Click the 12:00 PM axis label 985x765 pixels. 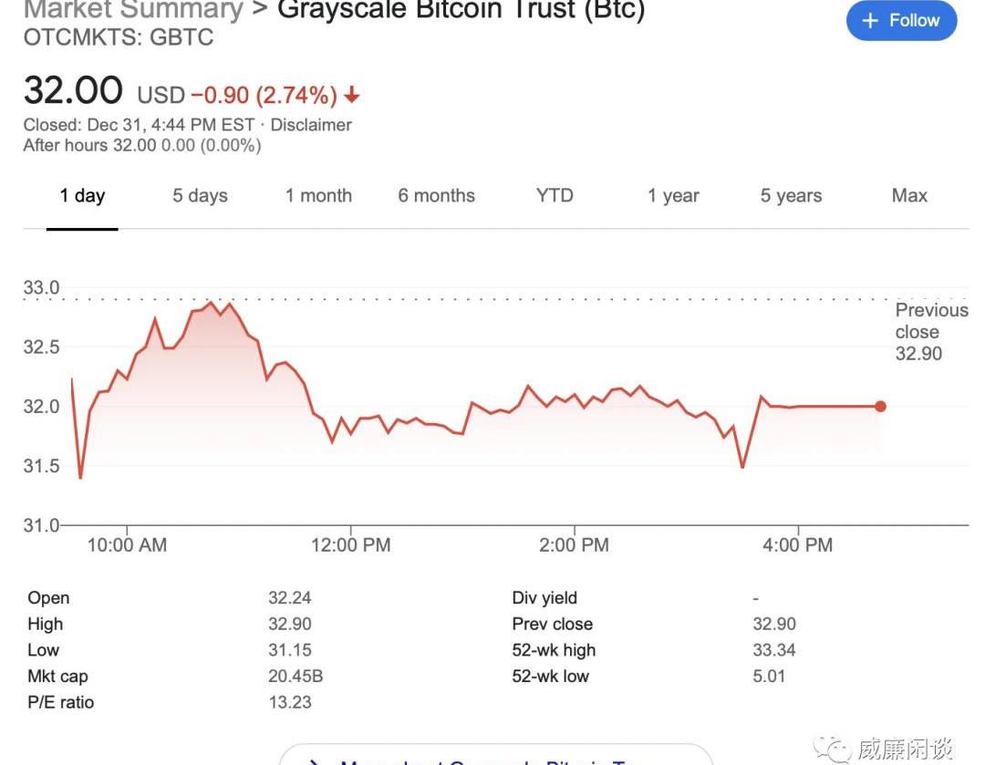(x=351, y=545)
